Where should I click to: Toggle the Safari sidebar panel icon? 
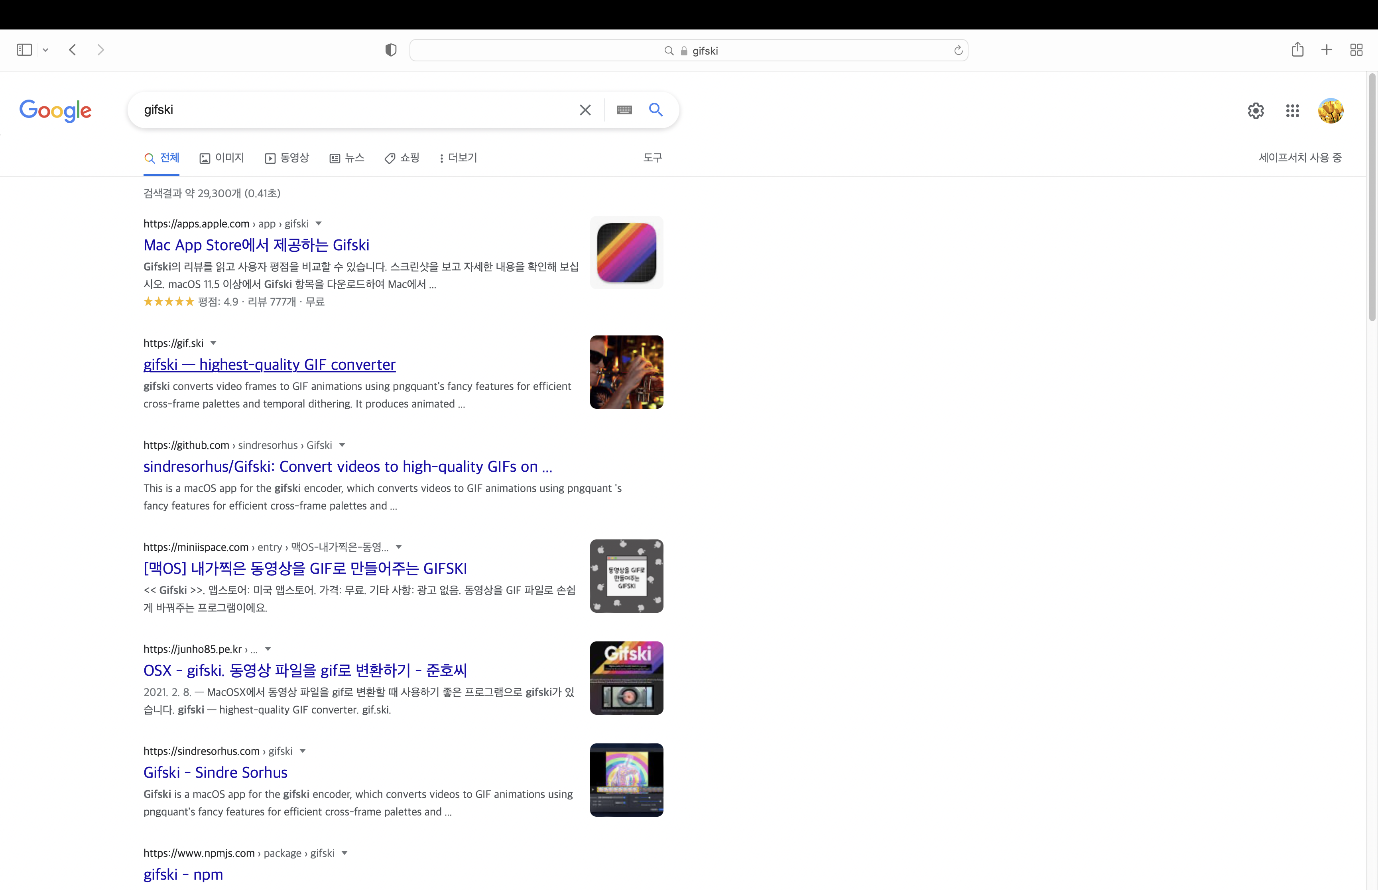24,50
